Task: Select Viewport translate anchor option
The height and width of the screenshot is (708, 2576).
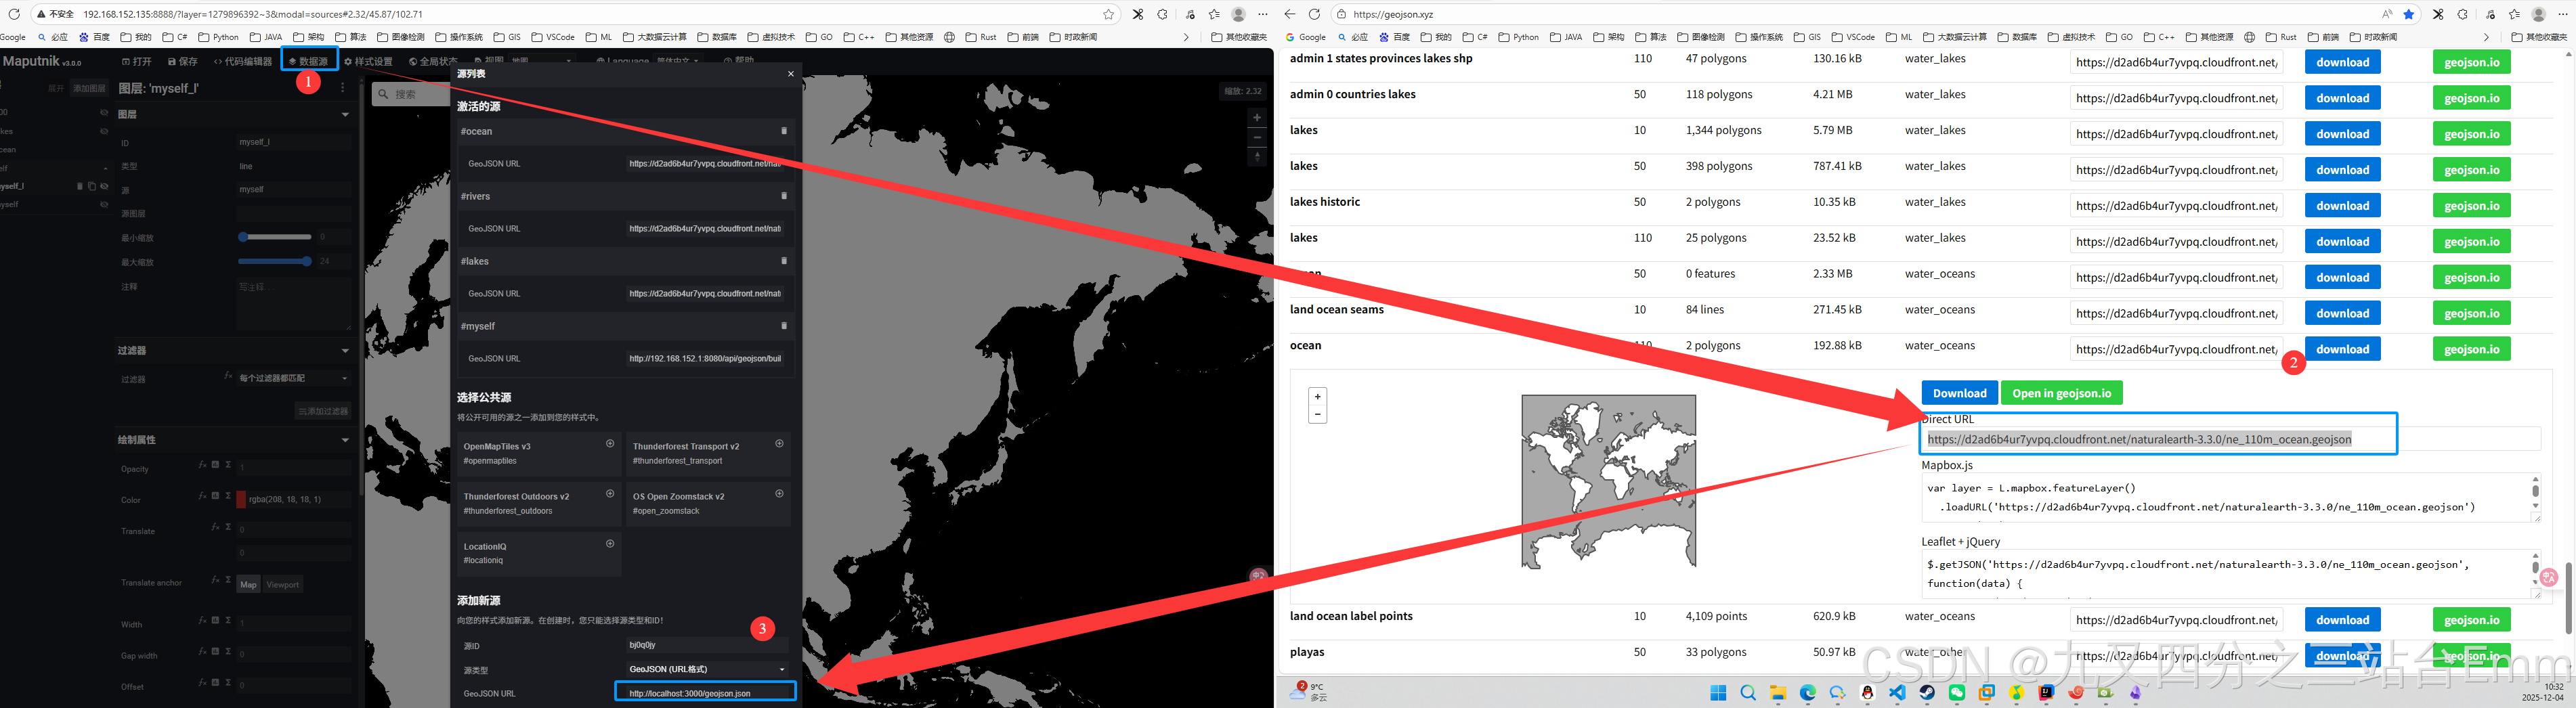Action: (x=282, y=584)
